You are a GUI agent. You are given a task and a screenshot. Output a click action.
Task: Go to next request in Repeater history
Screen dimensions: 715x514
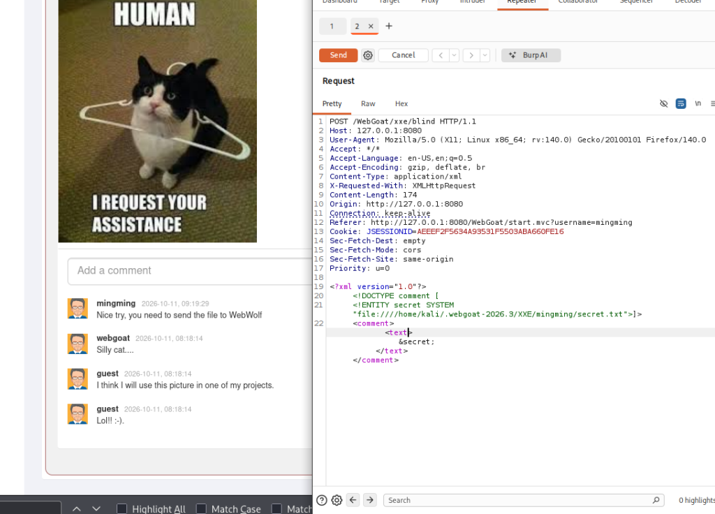coord(471,55)
